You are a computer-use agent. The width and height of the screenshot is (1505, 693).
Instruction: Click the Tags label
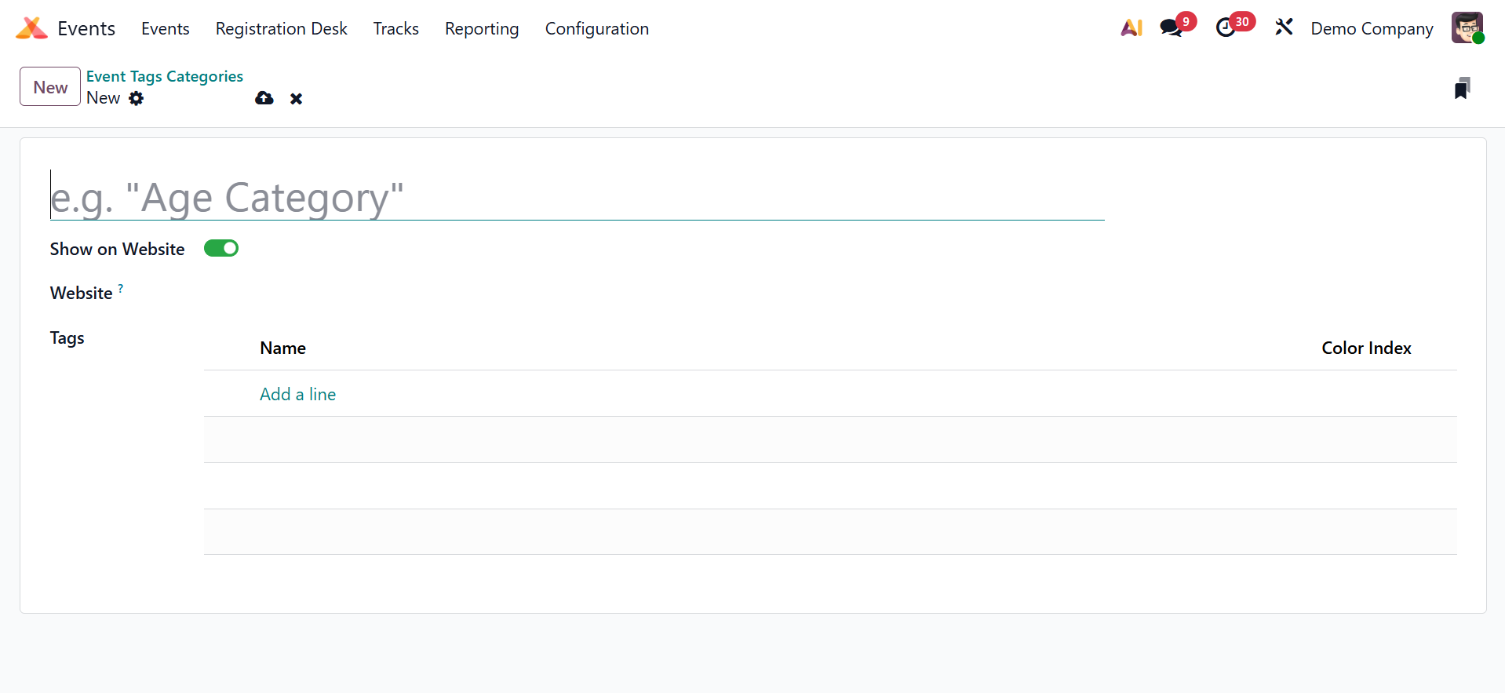(67, 338)
